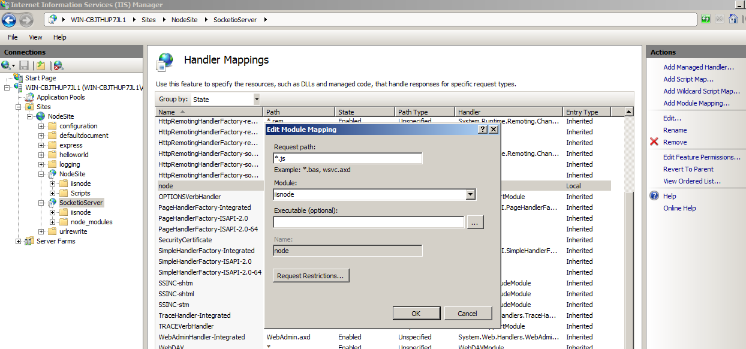Click the Sites breadcrumb in the address bar

[148, 20]
